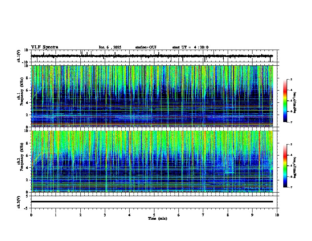Click the ch.1(V) waveform strip panel
The width and height of the screenshot is (312, 241).
point(154,56)
